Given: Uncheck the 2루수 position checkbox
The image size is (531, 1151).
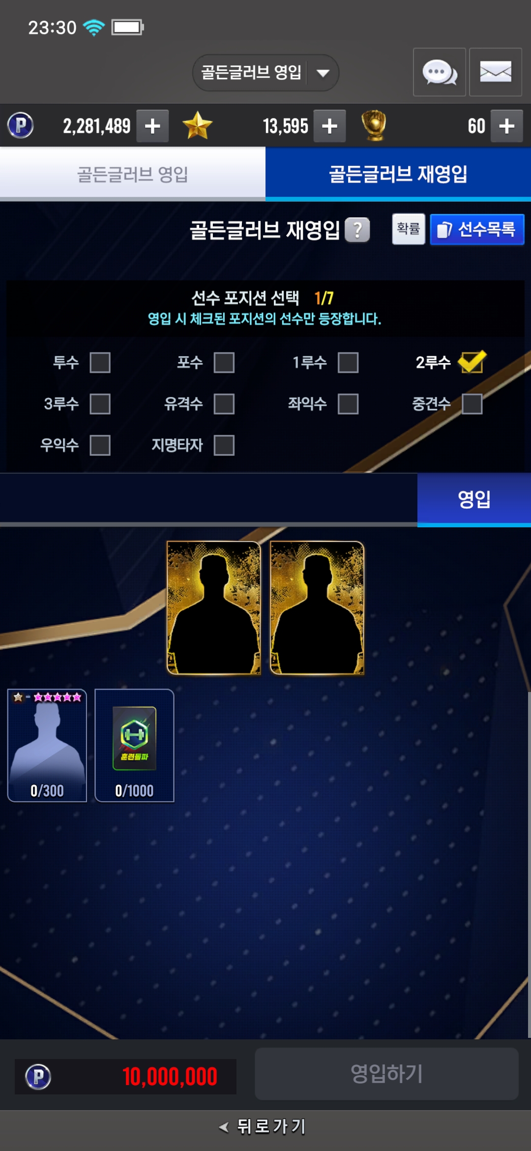Looking at the screenshot, I should click(x=472, y=362).
